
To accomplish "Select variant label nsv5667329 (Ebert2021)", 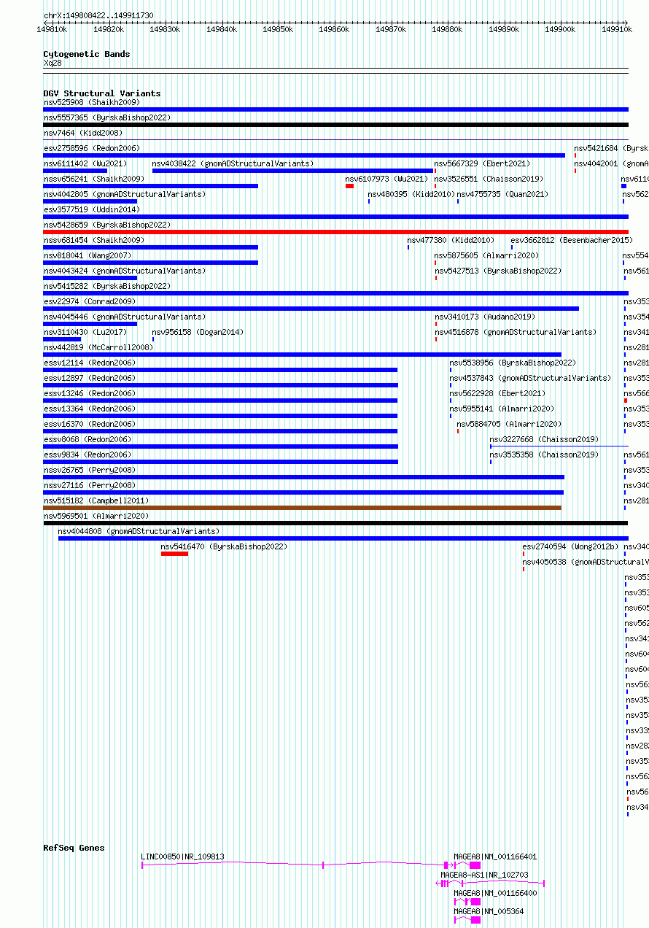I will coord(483,163).
